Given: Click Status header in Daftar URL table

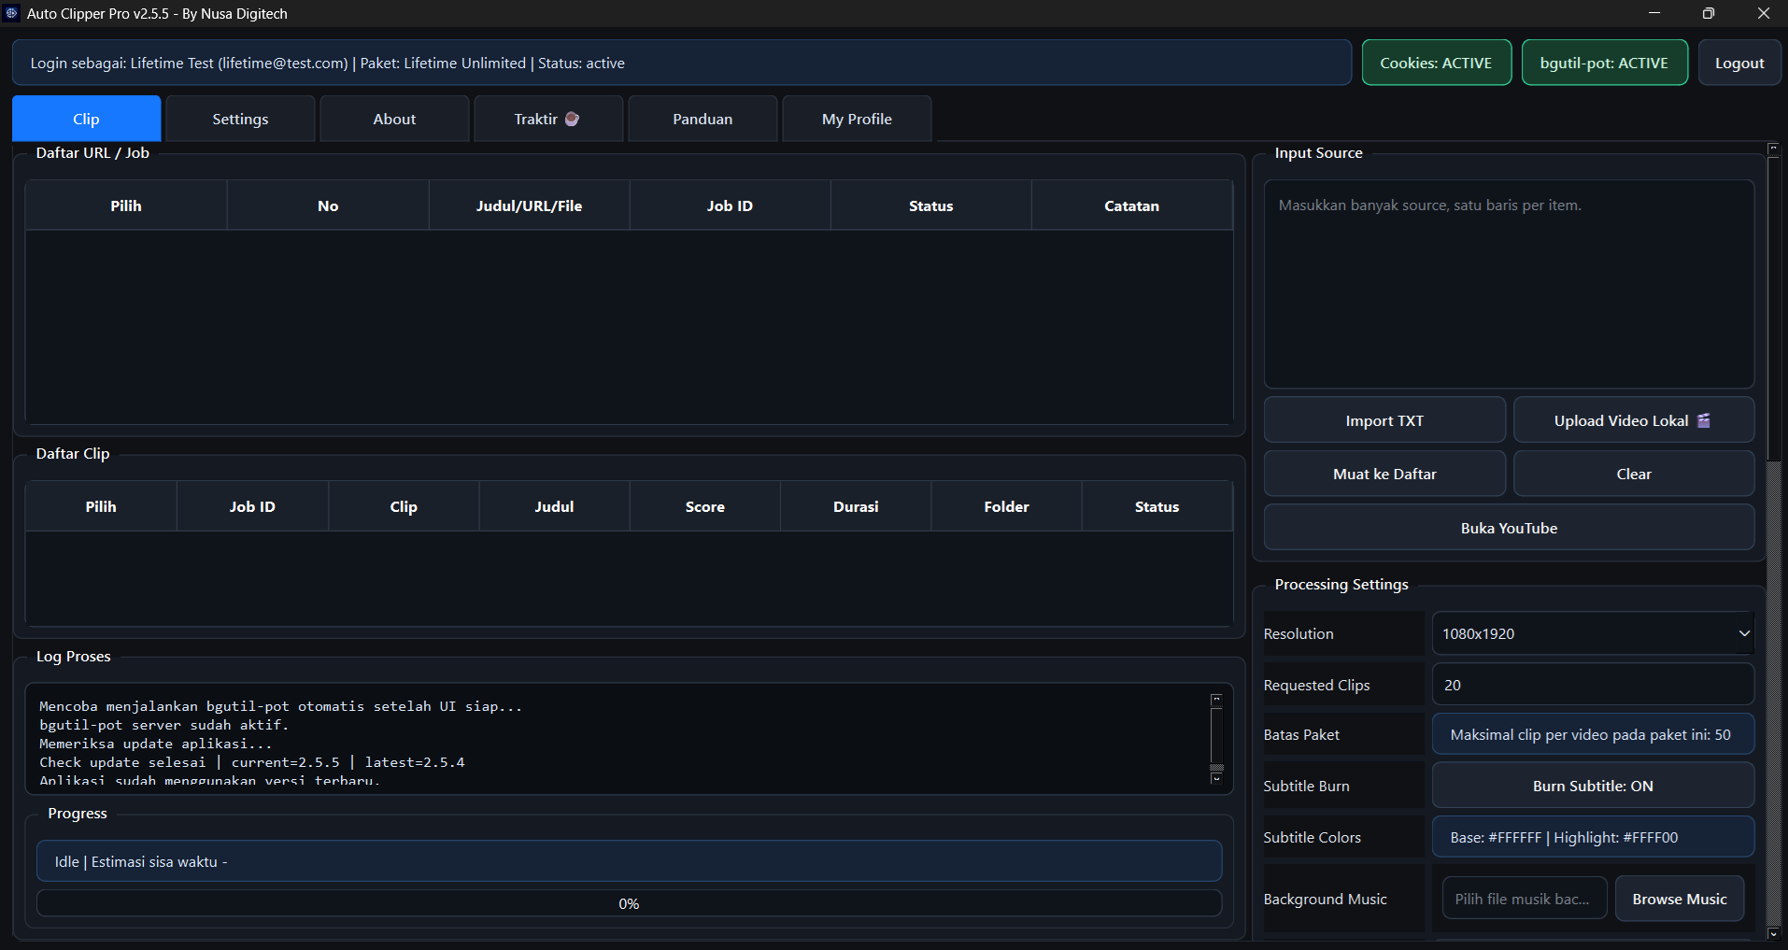Looking at the screenshot, I should click(x=931, y=206).
